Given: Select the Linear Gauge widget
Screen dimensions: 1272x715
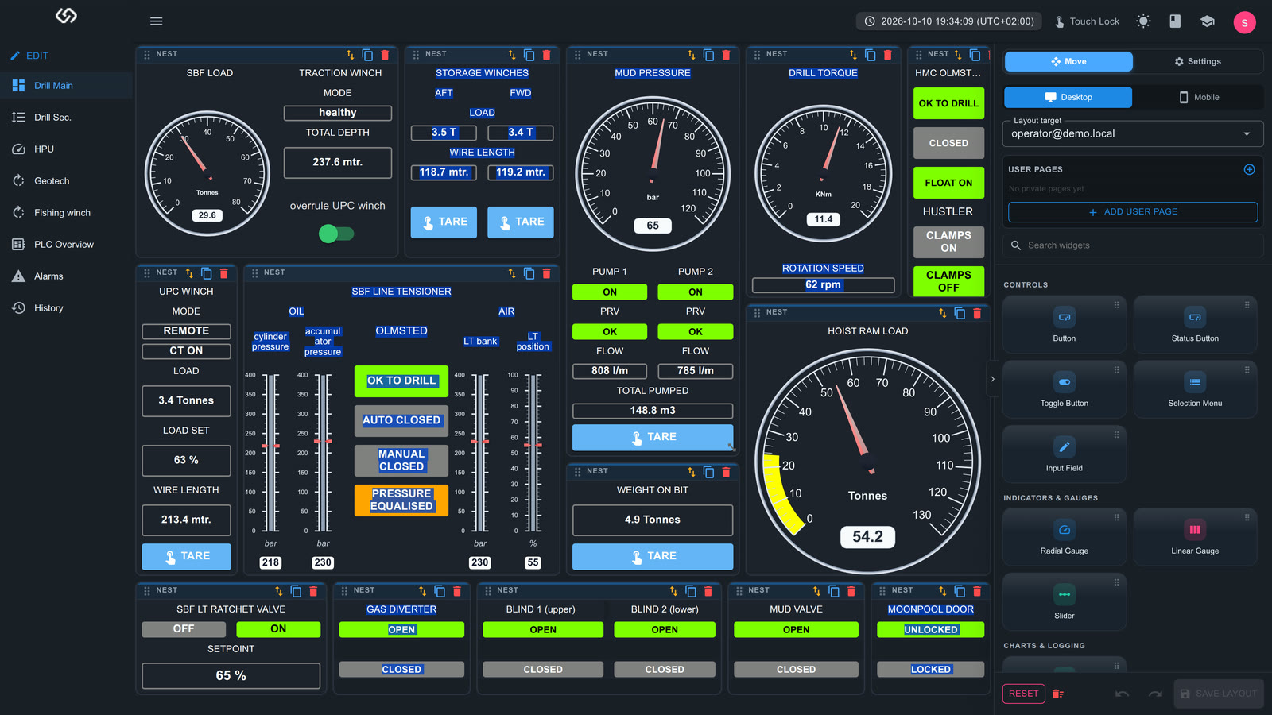Looking at the screenshot, I should click(1195, 537).
